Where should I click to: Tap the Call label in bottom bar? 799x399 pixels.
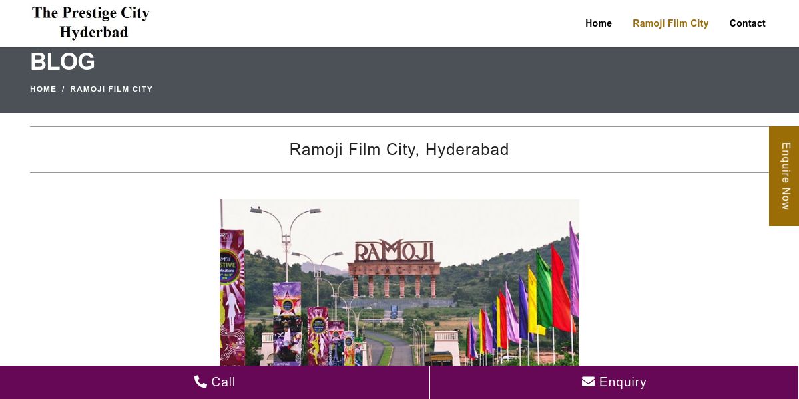click(x=223, y=382)
